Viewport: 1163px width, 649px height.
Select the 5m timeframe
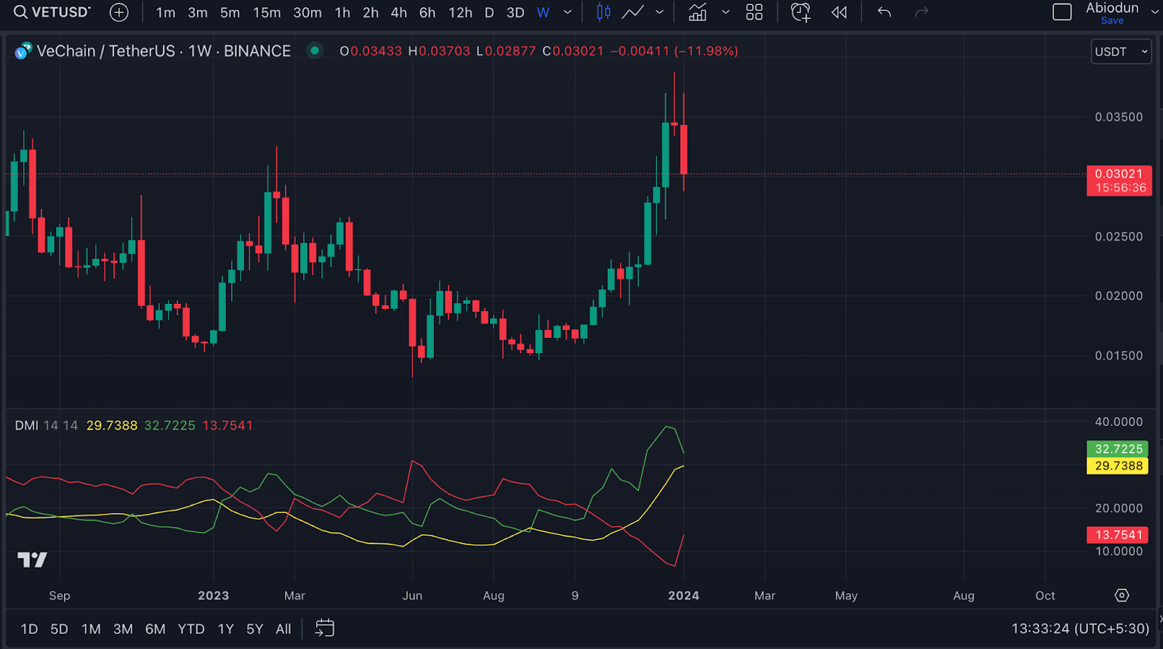(x=230, y=12)
